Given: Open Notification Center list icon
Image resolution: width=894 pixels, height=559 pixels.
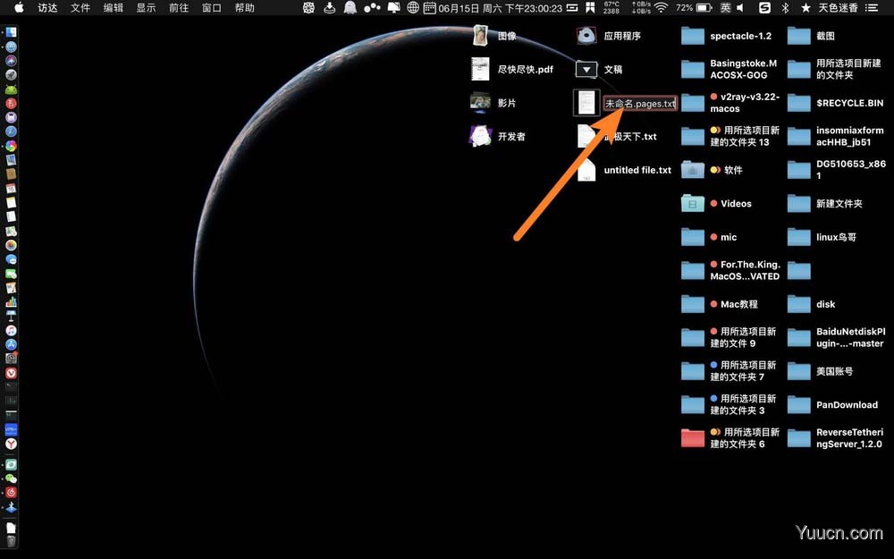Looking at the screenshot, I should [x=871, y=7].
